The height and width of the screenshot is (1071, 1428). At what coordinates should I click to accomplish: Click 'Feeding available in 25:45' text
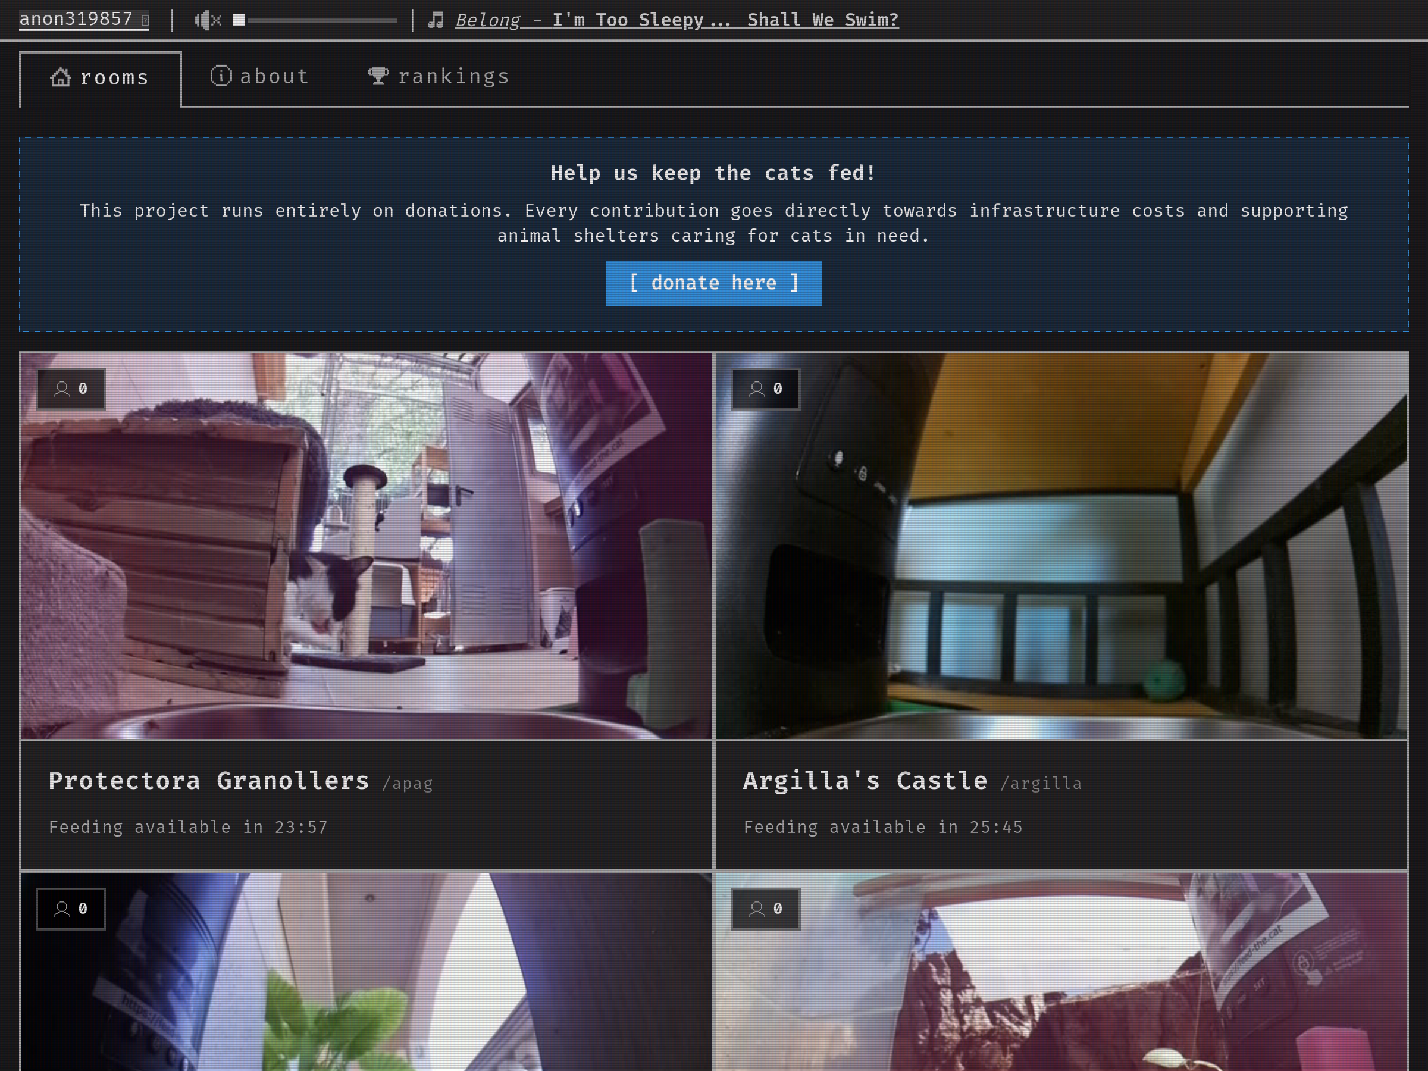[x=882, y=828]
